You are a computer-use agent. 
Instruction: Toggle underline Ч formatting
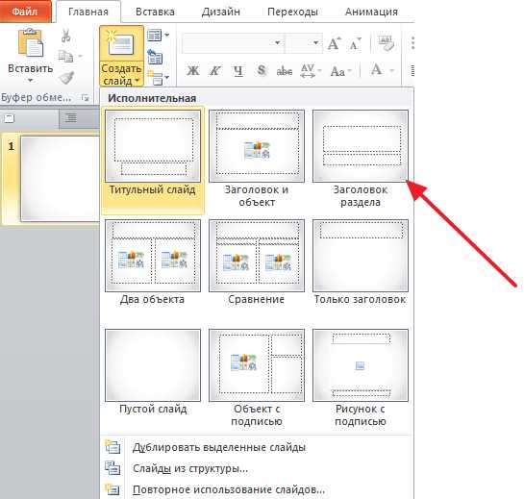tap(237, 71)
